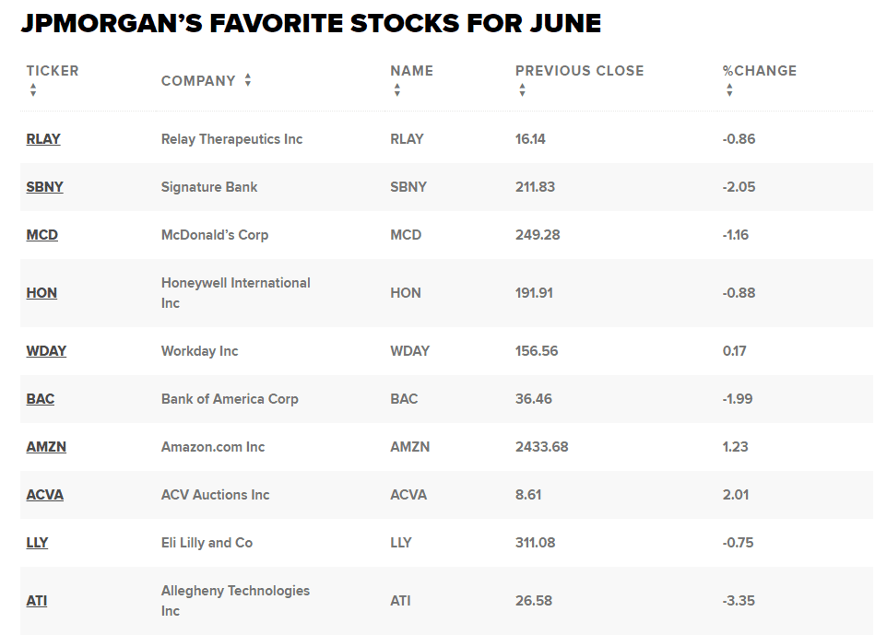Sort table by Ticker column arrows
This screenshot has height=635, width=875.
coord(33,90)
